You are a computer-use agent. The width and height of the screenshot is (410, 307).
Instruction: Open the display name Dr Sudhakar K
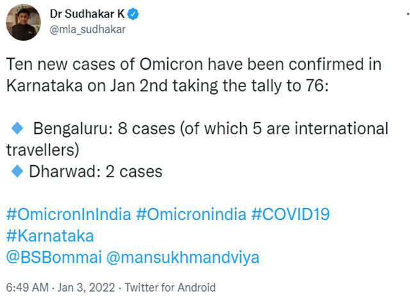click(x=87, y=14)
